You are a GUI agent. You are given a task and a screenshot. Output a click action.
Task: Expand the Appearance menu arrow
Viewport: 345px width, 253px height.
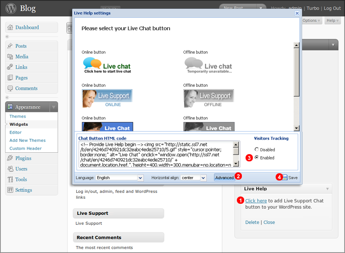pyautogui.click(x=53, y=107)
